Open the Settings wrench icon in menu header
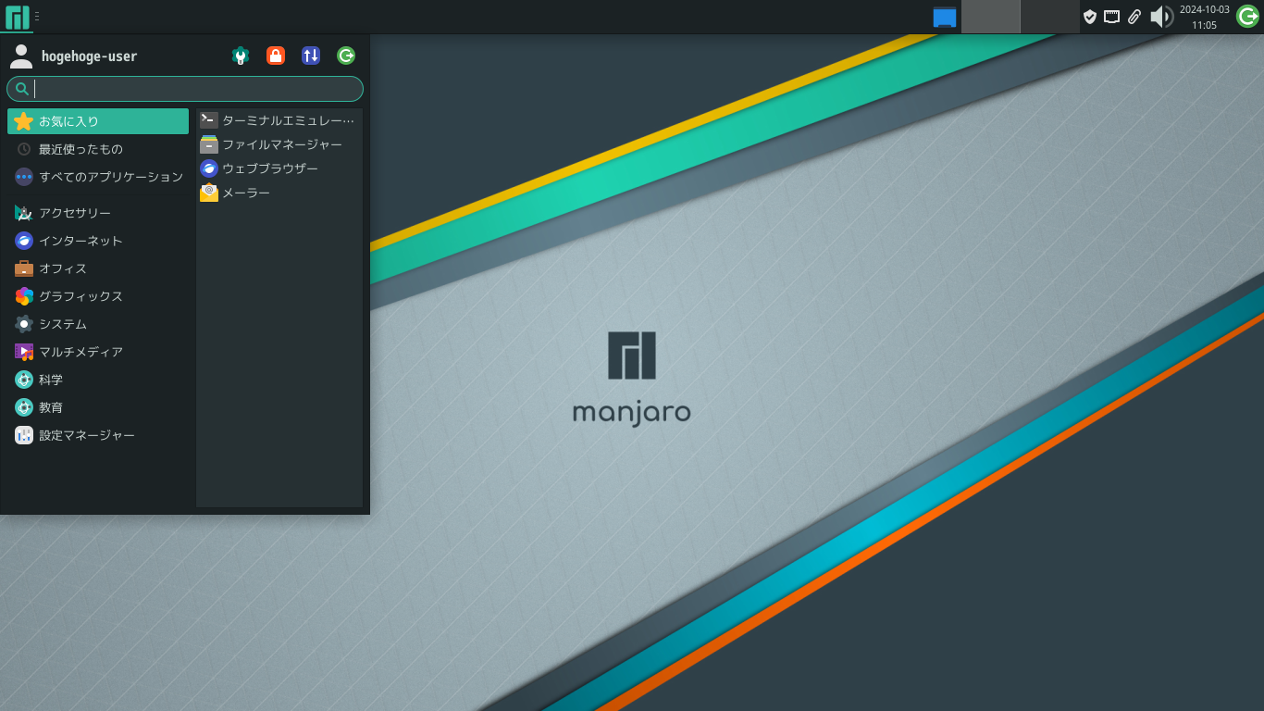1264x711 pixels. (x=241, y=56)
